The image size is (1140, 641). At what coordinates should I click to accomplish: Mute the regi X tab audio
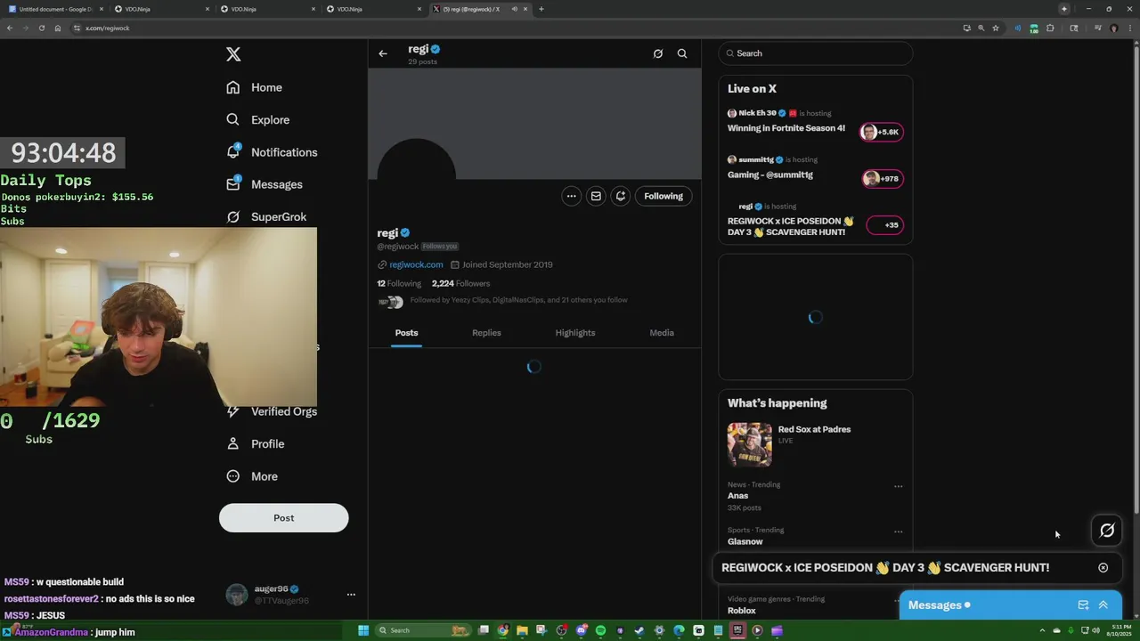[515, 9]
